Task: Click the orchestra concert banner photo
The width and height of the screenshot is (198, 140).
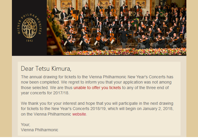Action: [x=116, y=28]
